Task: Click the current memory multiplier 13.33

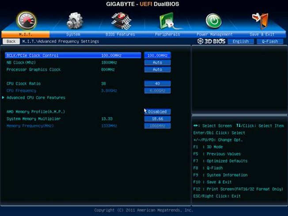Action: coord(107,119)
